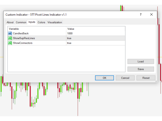This screenshot has width=162, height=121.
Task: Click the ShowConnectors boolean variable icon
Action: click(x=10, y=43)
